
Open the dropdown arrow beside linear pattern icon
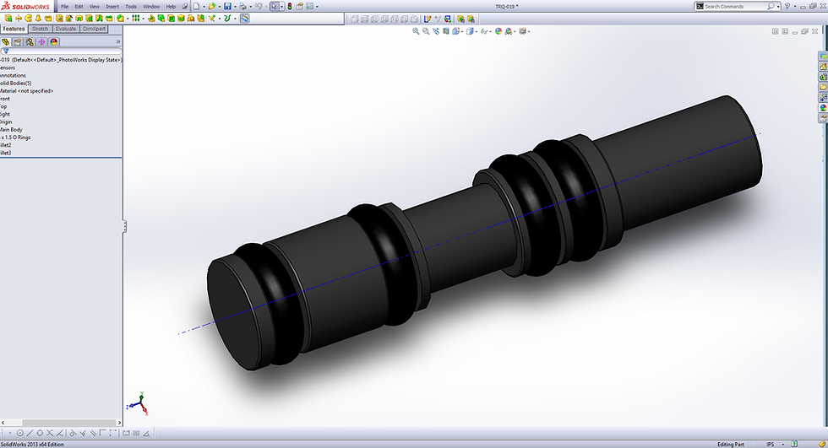click(x=143, y=19)
